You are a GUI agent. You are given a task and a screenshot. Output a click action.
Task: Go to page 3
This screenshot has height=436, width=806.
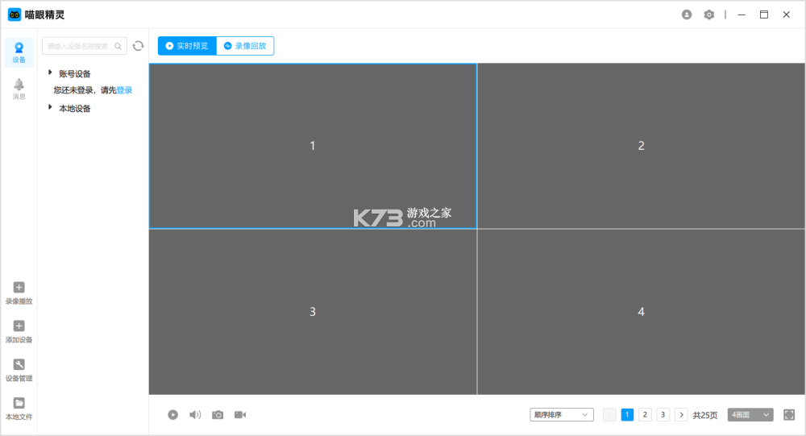coord(663,414)
